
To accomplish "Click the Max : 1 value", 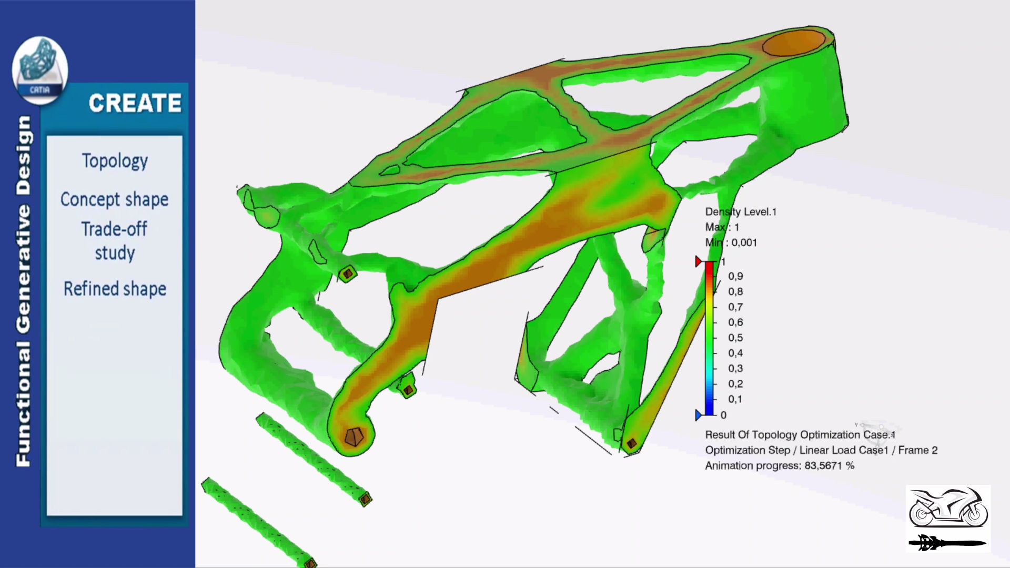I will [722, 227].
